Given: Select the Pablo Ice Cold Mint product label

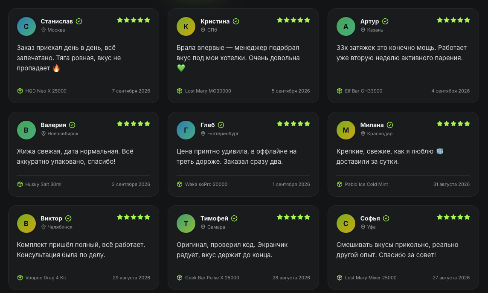Looking at the screenshot, I should tap(366, 184).
